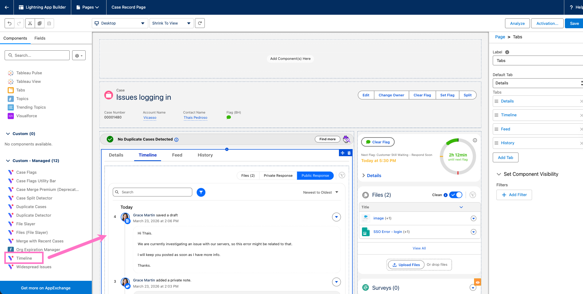Screen dimensions: 583x294
Task: Switch to the Details tab on canvas
Action: point(116,155)
